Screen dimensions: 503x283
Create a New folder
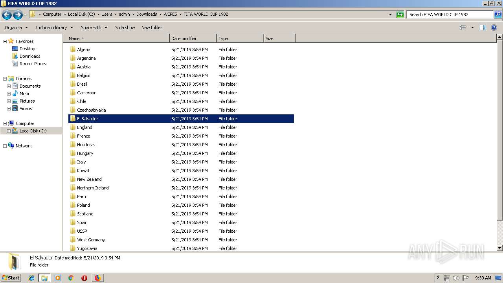pyautogui.click(x=152, y=28)
